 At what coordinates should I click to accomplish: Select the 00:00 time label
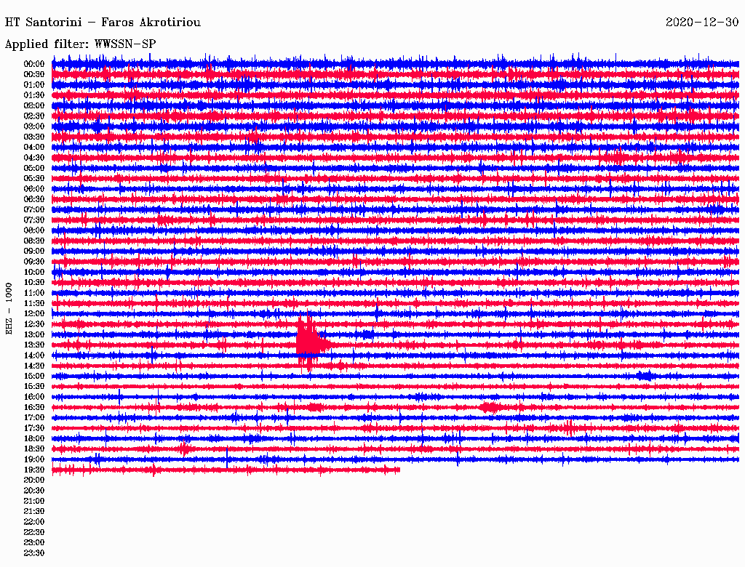point(33,64)
